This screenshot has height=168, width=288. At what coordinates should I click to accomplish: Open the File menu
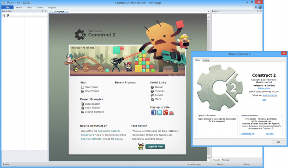click(7, 7)
